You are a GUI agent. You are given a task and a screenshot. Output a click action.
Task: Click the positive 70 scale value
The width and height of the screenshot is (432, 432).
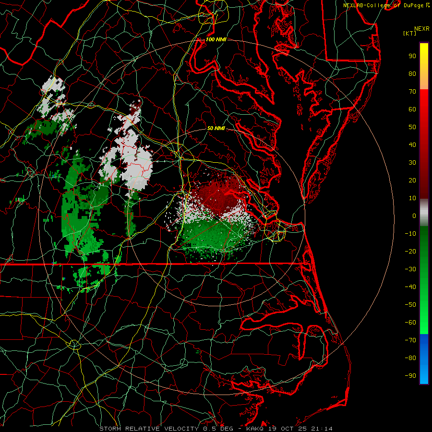(412, 92)
